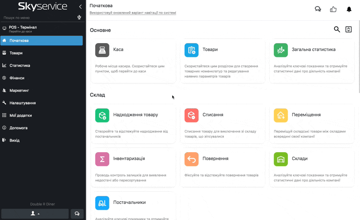Viewport: 360px width, 220px height.
Task: Click the Постачальники forklift icon
Action: click(102, 203)
